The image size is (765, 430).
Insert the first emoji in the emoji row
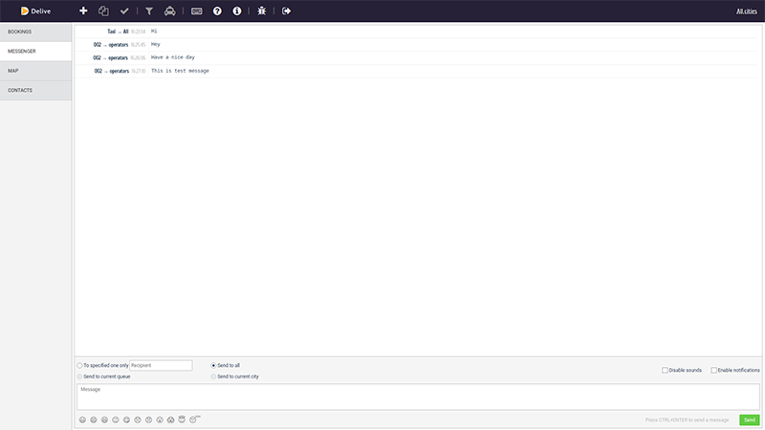point(82,419)
